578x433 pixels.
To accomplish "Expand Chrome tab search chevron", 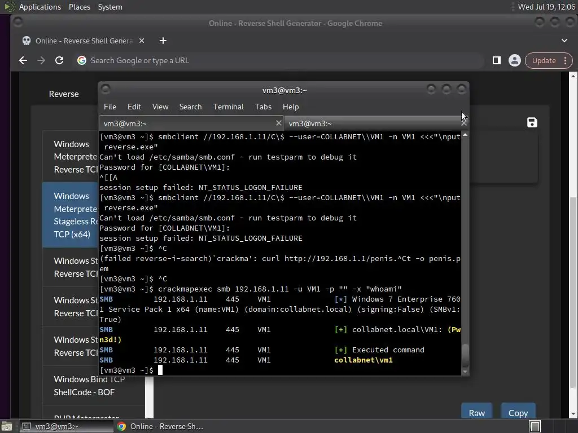I will click(x=564, y=41).
